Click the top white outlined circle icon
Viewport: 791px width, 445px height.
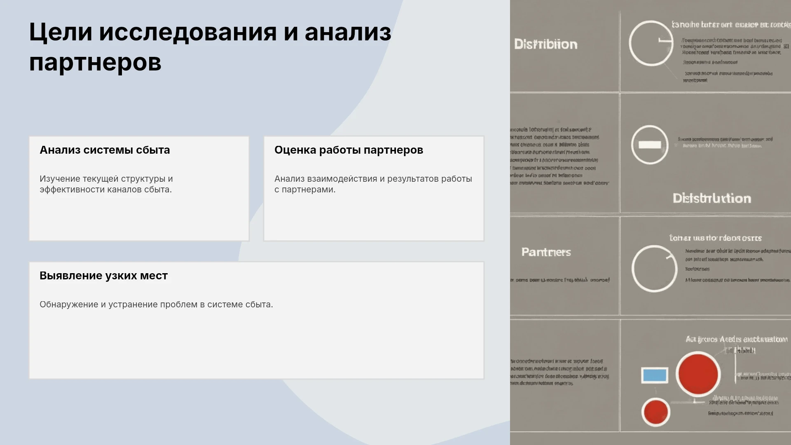[651, 43]
